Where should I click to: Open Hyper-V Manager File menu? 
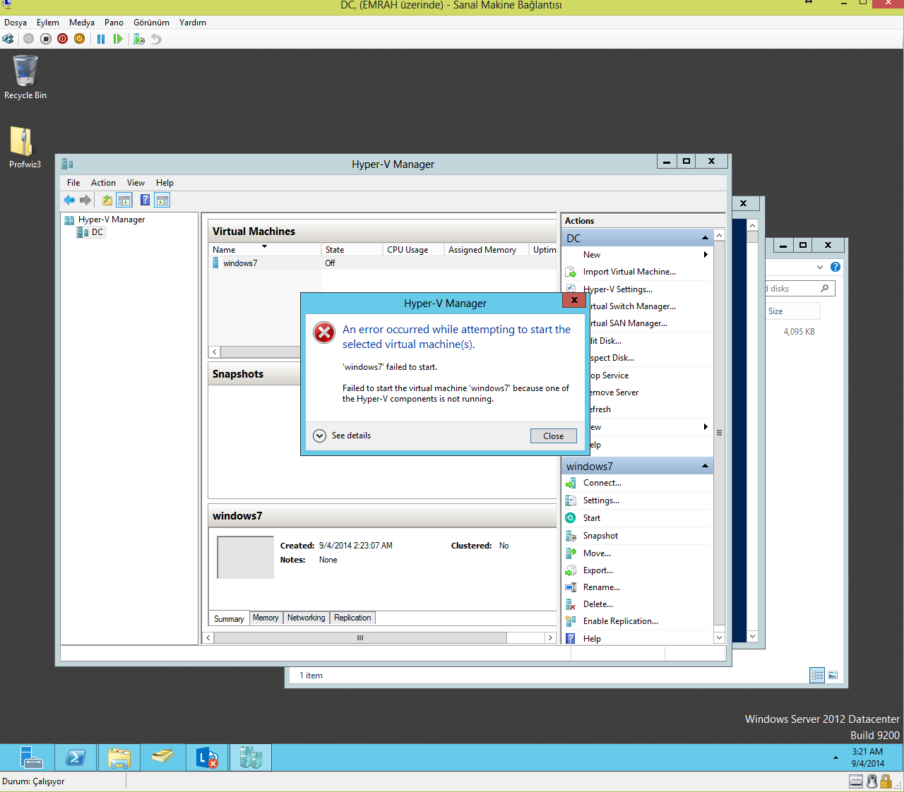click(73, 183)
